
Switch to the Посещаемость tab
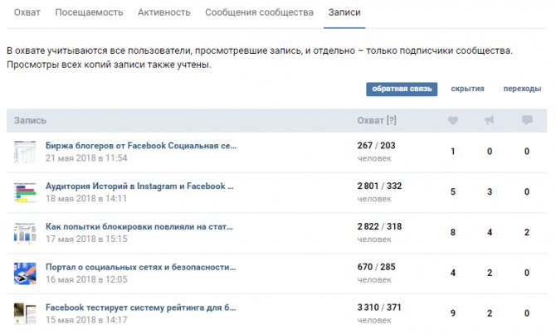tap(89, 12)
